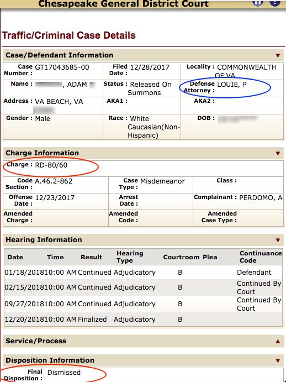Select defense attorney name LOUIE, P
Screen dimensions: 286x382
click(x=232, y=84)
